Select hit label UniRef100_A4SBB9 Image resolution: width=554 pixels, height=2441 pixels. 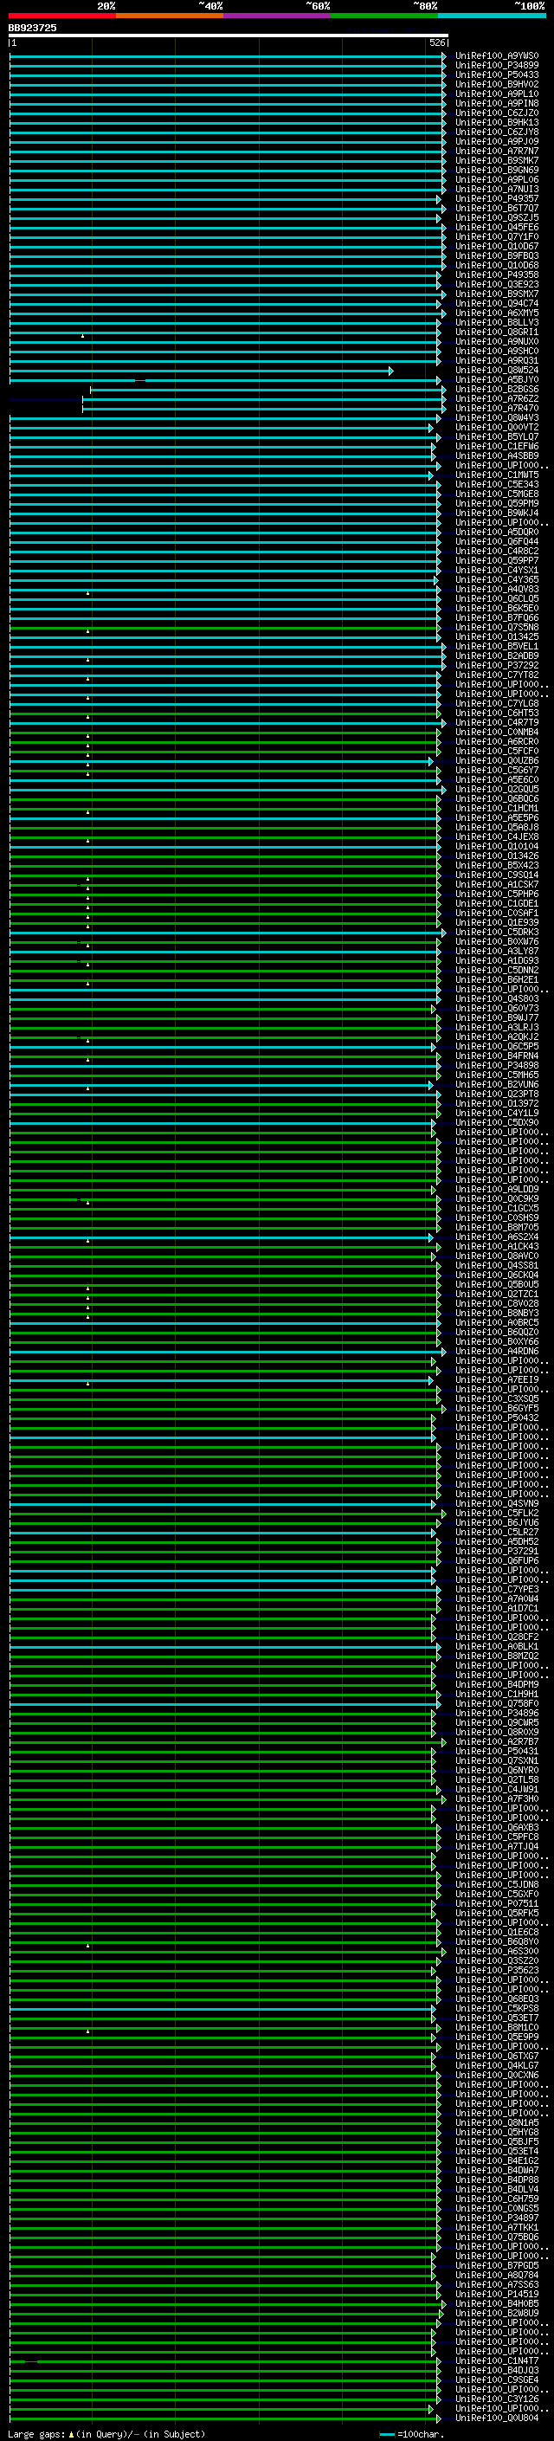click(497, 455)
